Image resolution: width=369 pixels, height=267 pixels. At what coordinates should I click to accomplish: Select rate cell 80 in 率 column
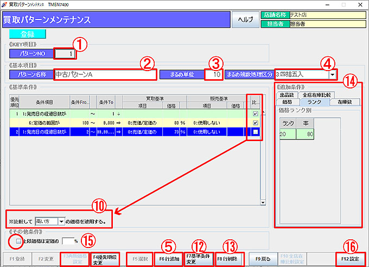(x=305, y=134)
